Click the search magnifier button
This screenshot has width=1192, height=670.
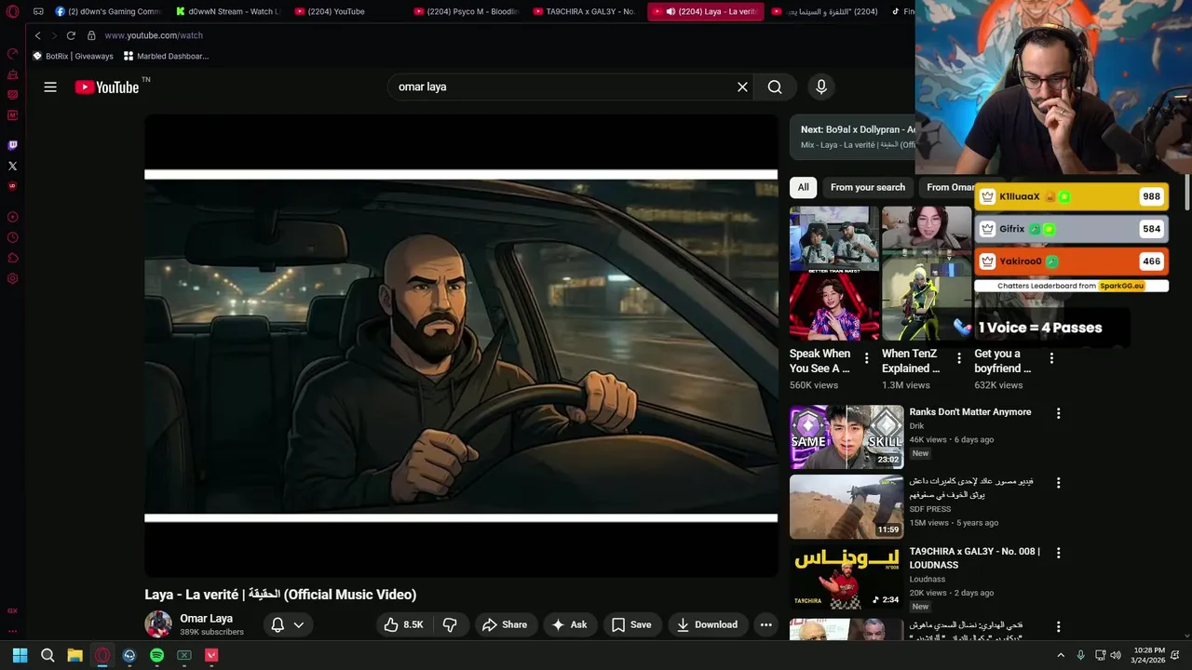tap(775, 87)
